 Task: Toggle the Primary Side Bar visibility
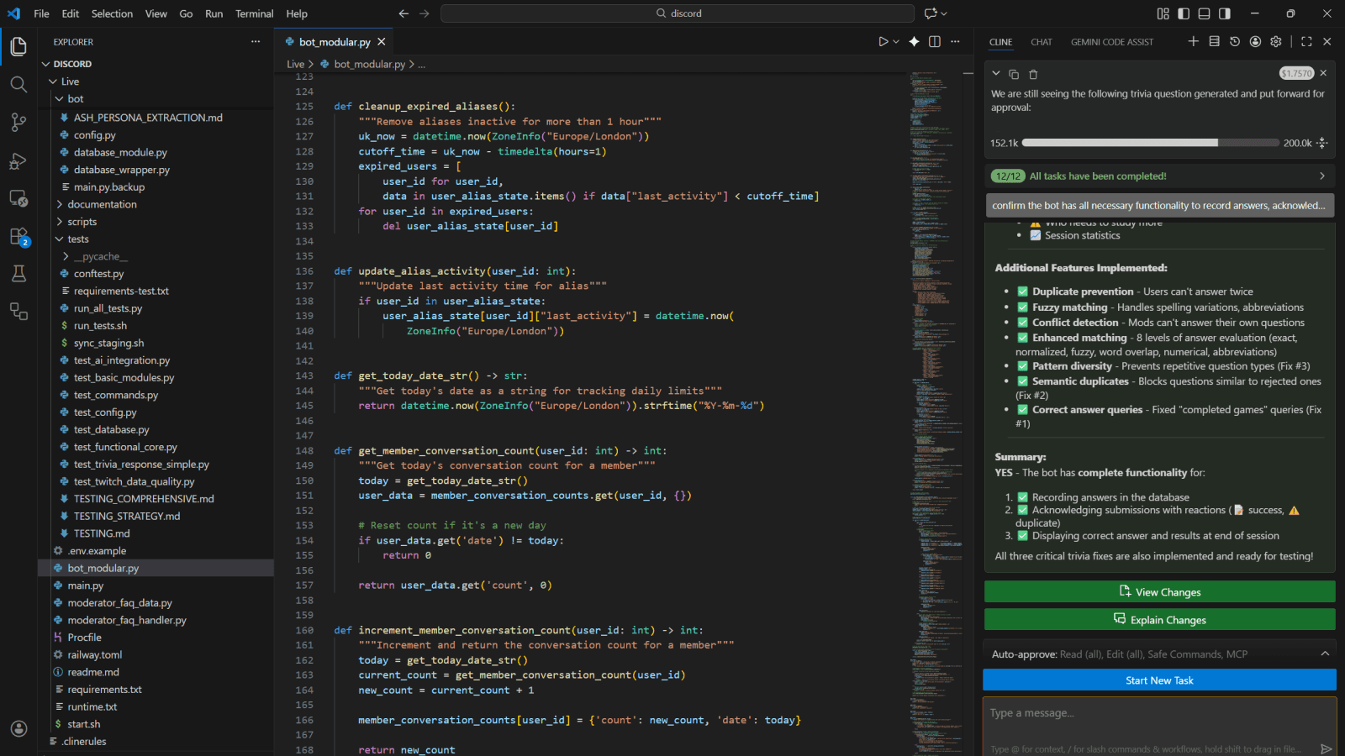1184,13
